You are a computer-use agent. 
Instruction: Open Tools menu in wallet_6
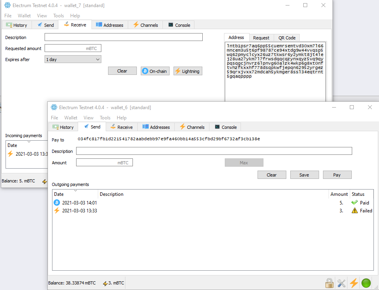[x=105, y=117]
